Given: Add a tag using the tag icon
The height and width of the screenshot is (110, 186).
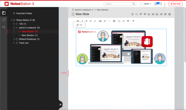Looking at the screenshot, I should point(141,14).
